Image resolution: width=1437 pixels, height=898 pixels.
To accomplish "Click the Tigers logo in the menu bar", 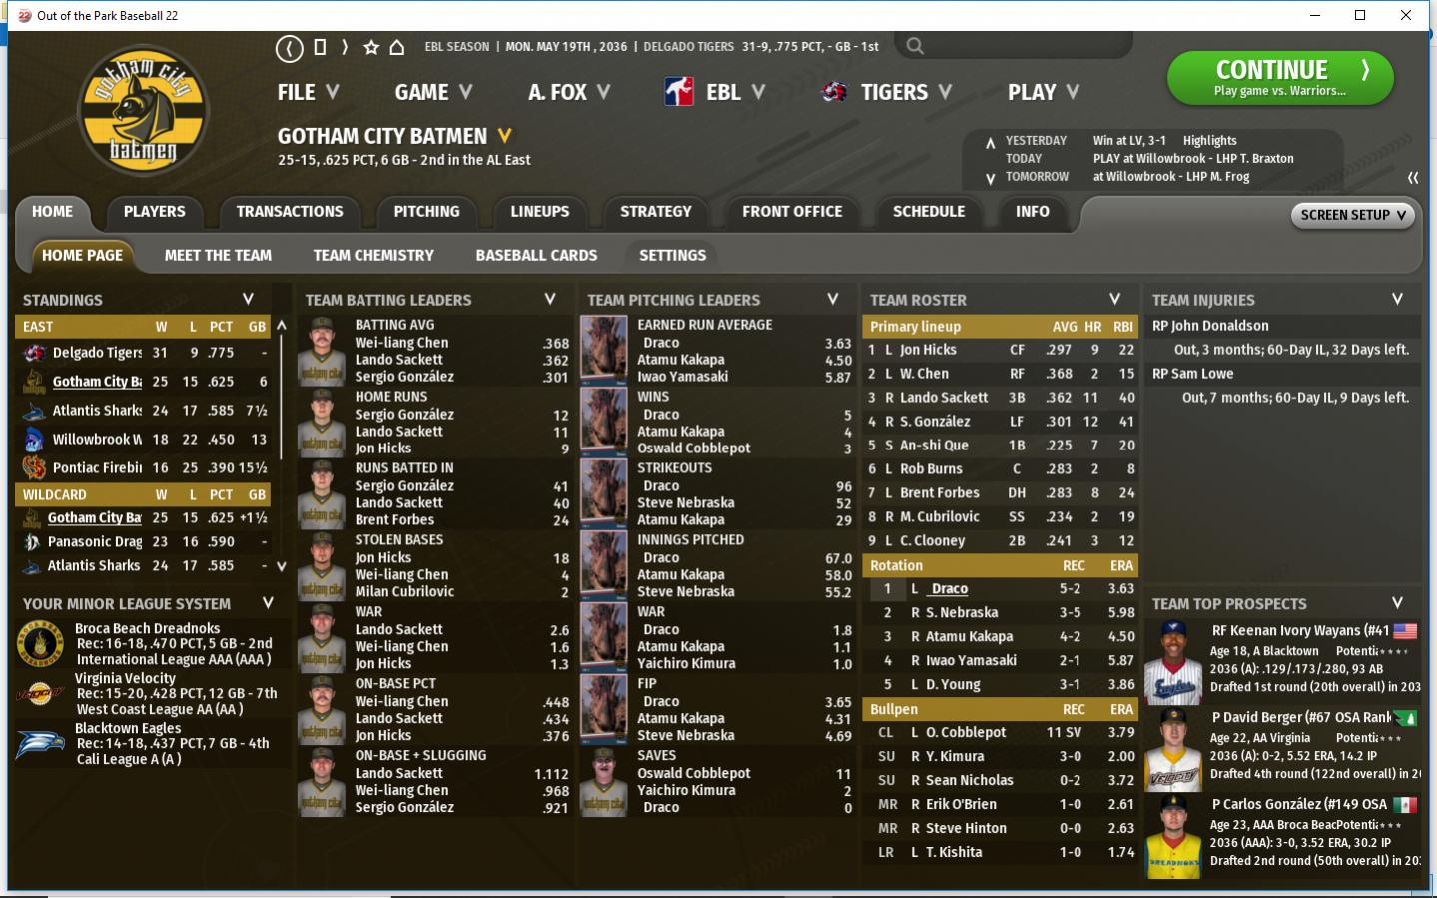I will (834, 92).
